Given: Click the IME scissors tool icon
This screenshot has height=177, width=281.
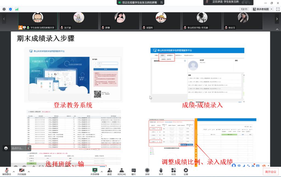Looking at the screenshot, I should pyautogui.click(x=253, y=166).
